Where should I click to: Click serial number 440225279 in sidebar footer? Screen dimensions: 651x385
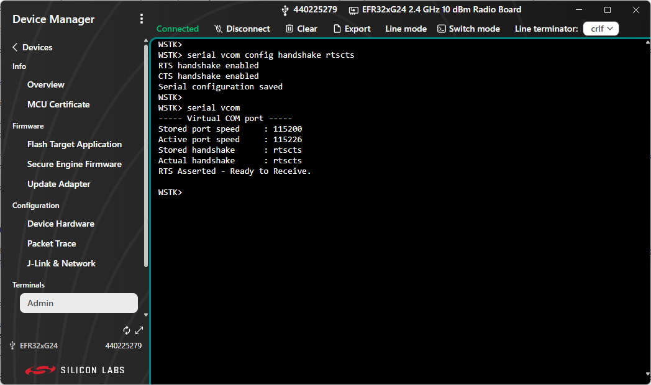124,346
